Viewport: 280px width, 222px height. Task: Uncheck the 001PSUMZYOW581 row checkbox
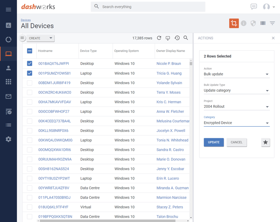coord(30,73)
